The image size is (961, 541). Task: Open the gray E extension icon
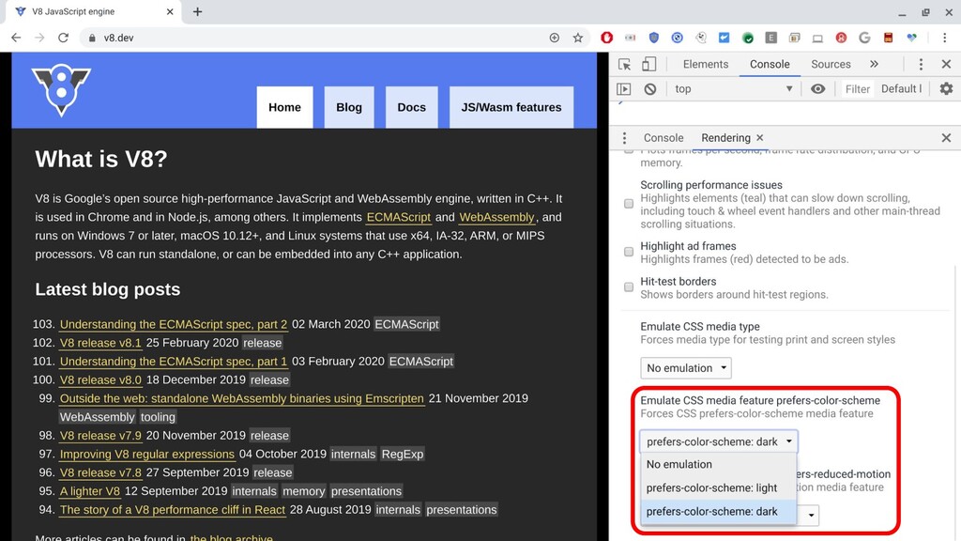pyautogui.click(x=771, y=38)
